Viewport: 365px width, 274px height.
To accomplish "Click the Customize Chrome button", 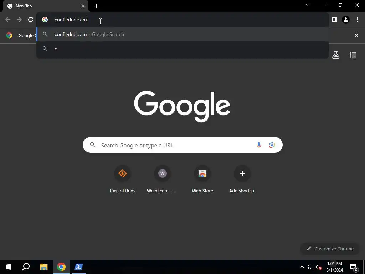I will 330,249.
